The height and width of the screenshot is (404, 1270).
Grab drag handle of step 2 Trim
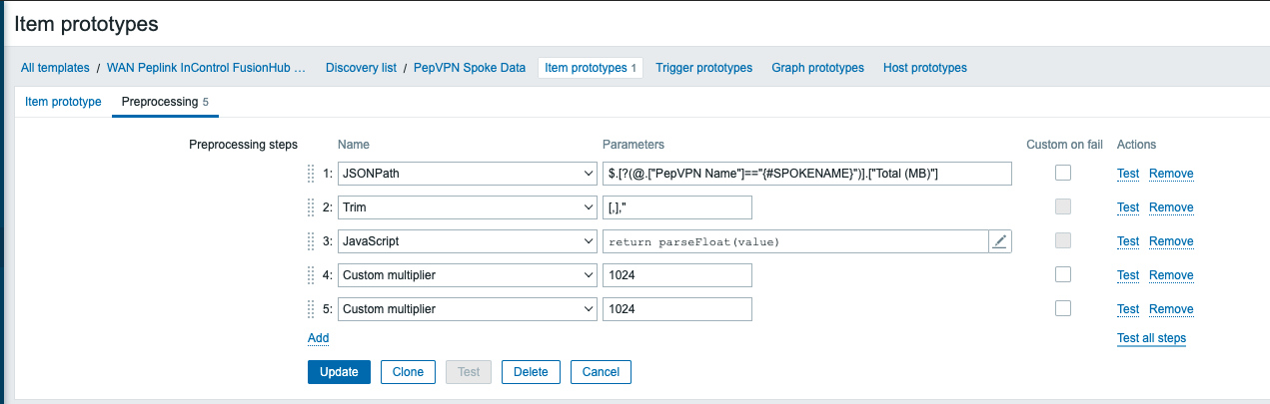(x=311, y=207)
